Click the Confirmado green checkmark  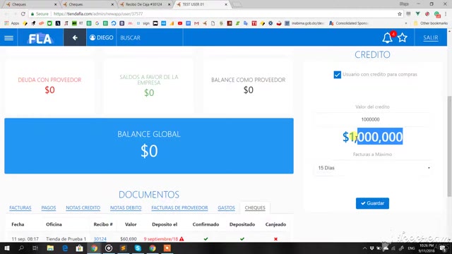pyautogui.click(x=206, y=238)
